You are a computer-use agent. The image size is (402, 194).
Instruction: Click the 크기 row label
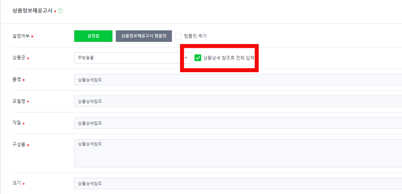[x=17, y=184]
